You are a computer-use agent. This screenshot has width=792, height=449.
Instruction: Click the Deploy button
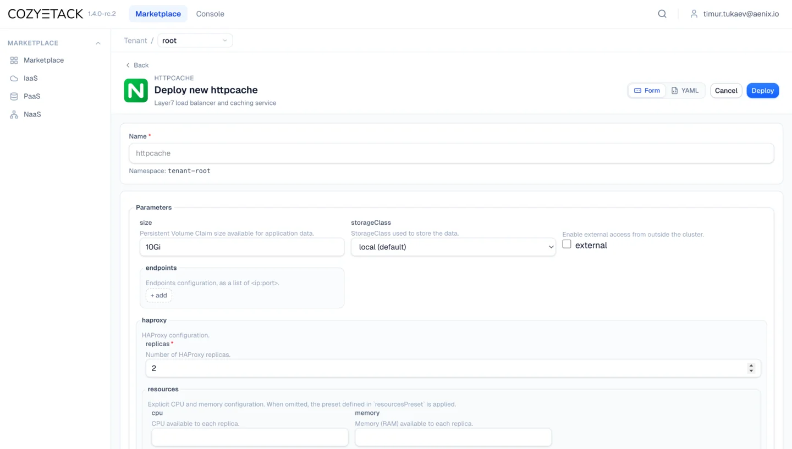[x=762, y=91]
